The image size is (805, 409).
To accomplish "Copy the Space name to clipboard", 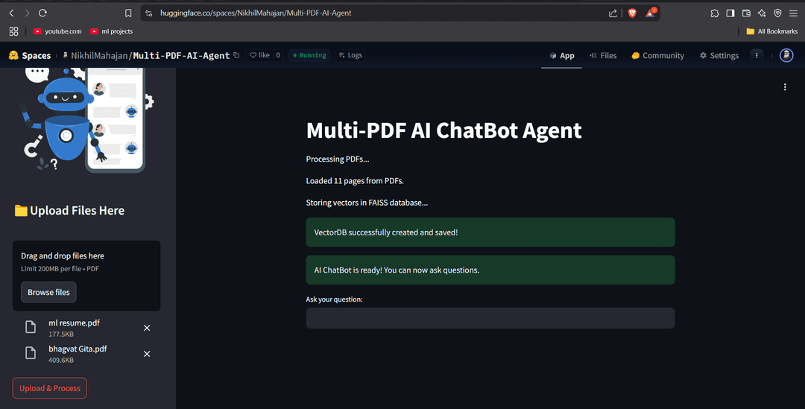I will point(236,55).
